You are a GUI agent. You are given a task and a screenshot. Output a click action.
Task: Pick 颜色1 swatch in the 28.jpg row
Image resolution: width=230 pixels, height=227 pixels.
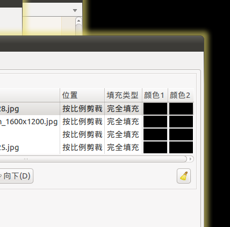pos(155,109)
